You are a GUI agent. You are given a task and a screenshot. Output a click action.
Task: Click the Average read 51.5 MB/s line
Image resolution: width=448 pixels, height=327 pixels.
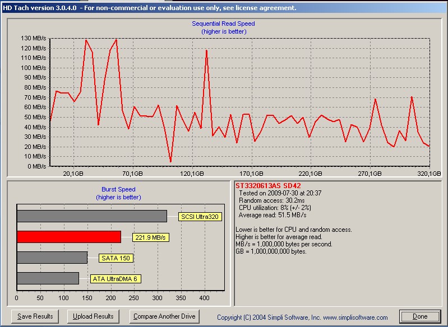pos(271,215)
